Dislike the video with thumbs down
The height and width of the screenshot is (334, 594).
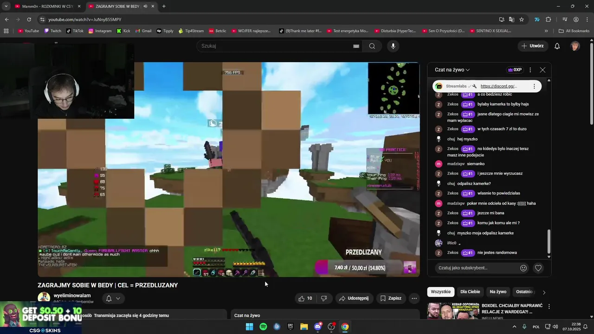click(x=324, y=298)
